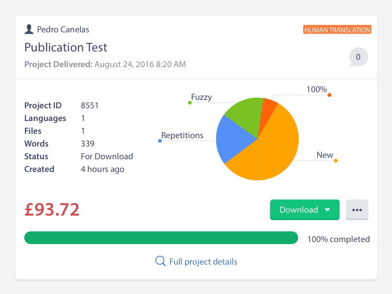Viewport: 392px width, 294px height.
Task: Click the green completion progress bar
Action: click(x=161, y=238)
